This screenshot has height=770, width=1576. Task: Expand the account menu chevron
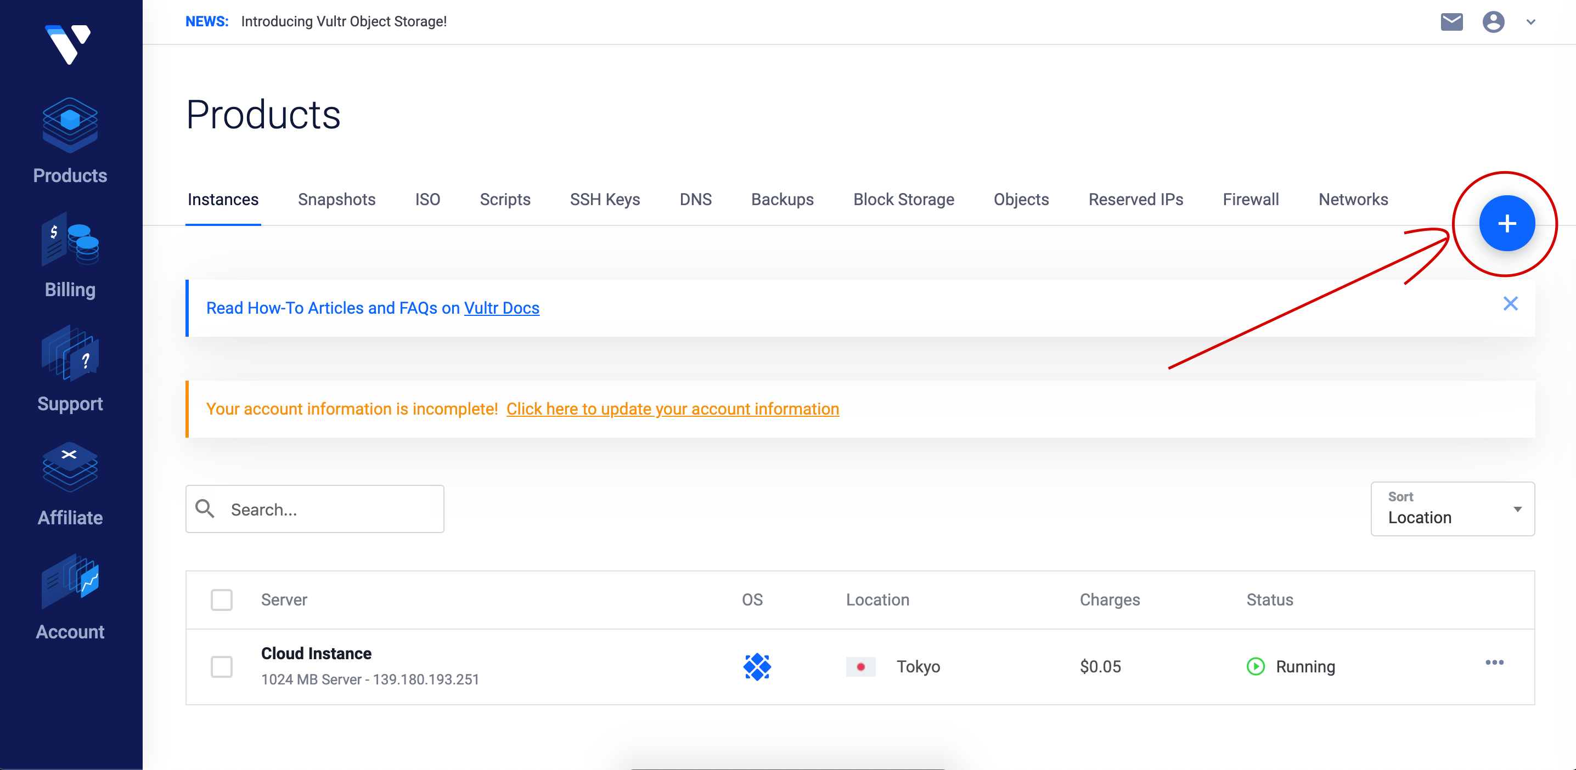tap(1530, 22)
